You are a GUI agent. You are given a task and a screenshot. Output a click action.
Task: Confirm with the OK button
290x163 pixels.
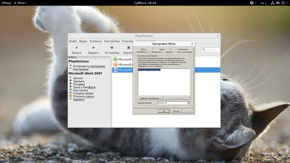click(163, 111)
